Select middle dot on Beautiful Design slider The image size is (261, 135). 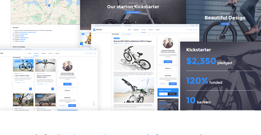pos(225,35)
